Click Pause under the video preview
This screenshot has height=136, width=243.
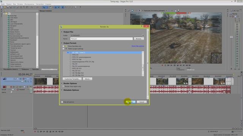[x=175, y=65]
